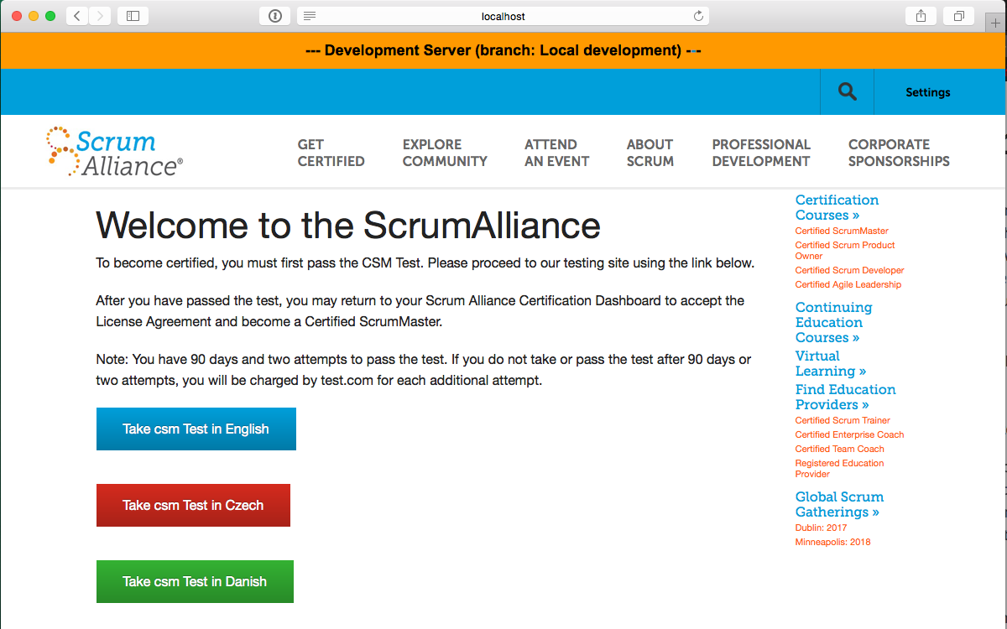This screenshot has height=629, width=1007.
Task: Click the Safari forward arrow
Action: point(100,16)
